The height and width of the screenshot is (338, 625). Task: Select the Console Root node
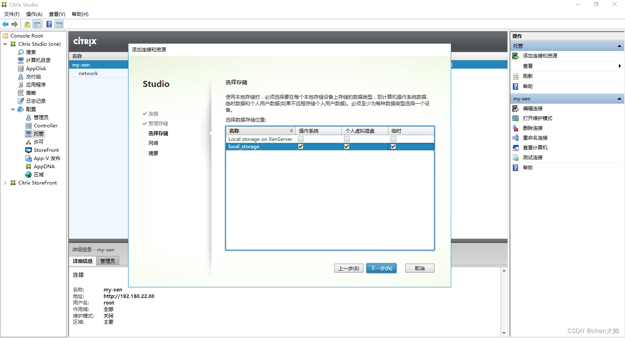click(x=27, y=36)
